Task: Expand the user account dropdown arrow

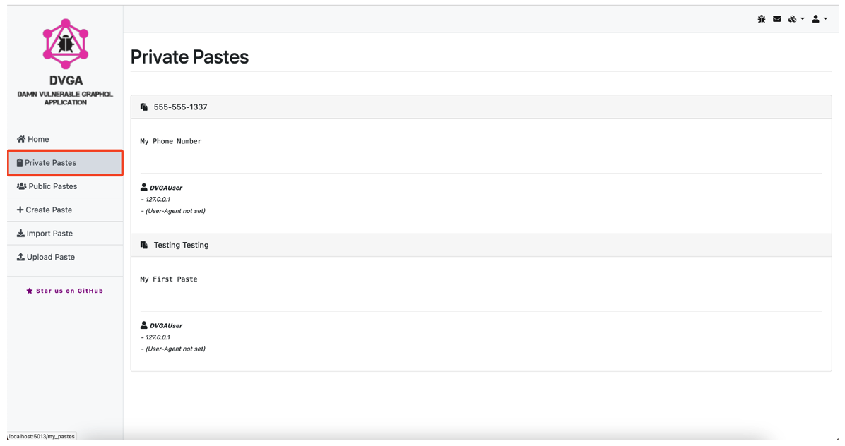Action: pos(825,19)
